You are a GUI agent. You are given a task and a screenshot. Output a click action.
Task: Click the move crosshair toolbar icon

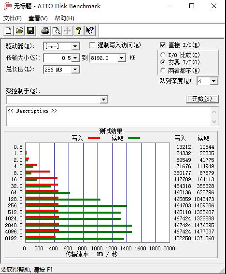pos(67,31)
